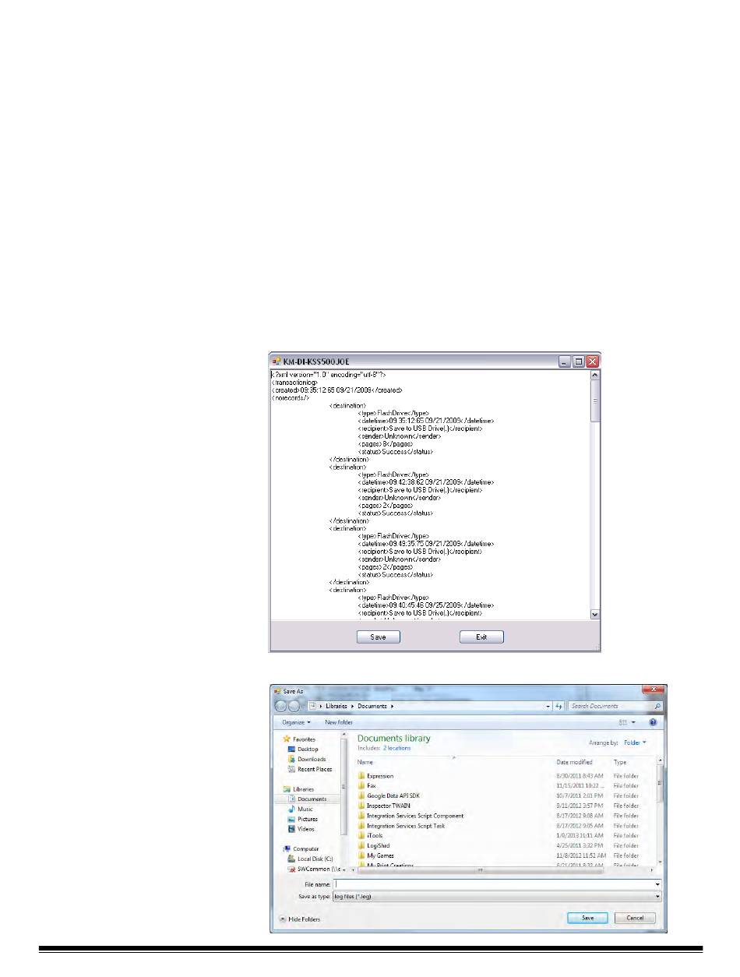Click the help question mark icon
This screenshot has width=740, height=977.
[652, 722]
